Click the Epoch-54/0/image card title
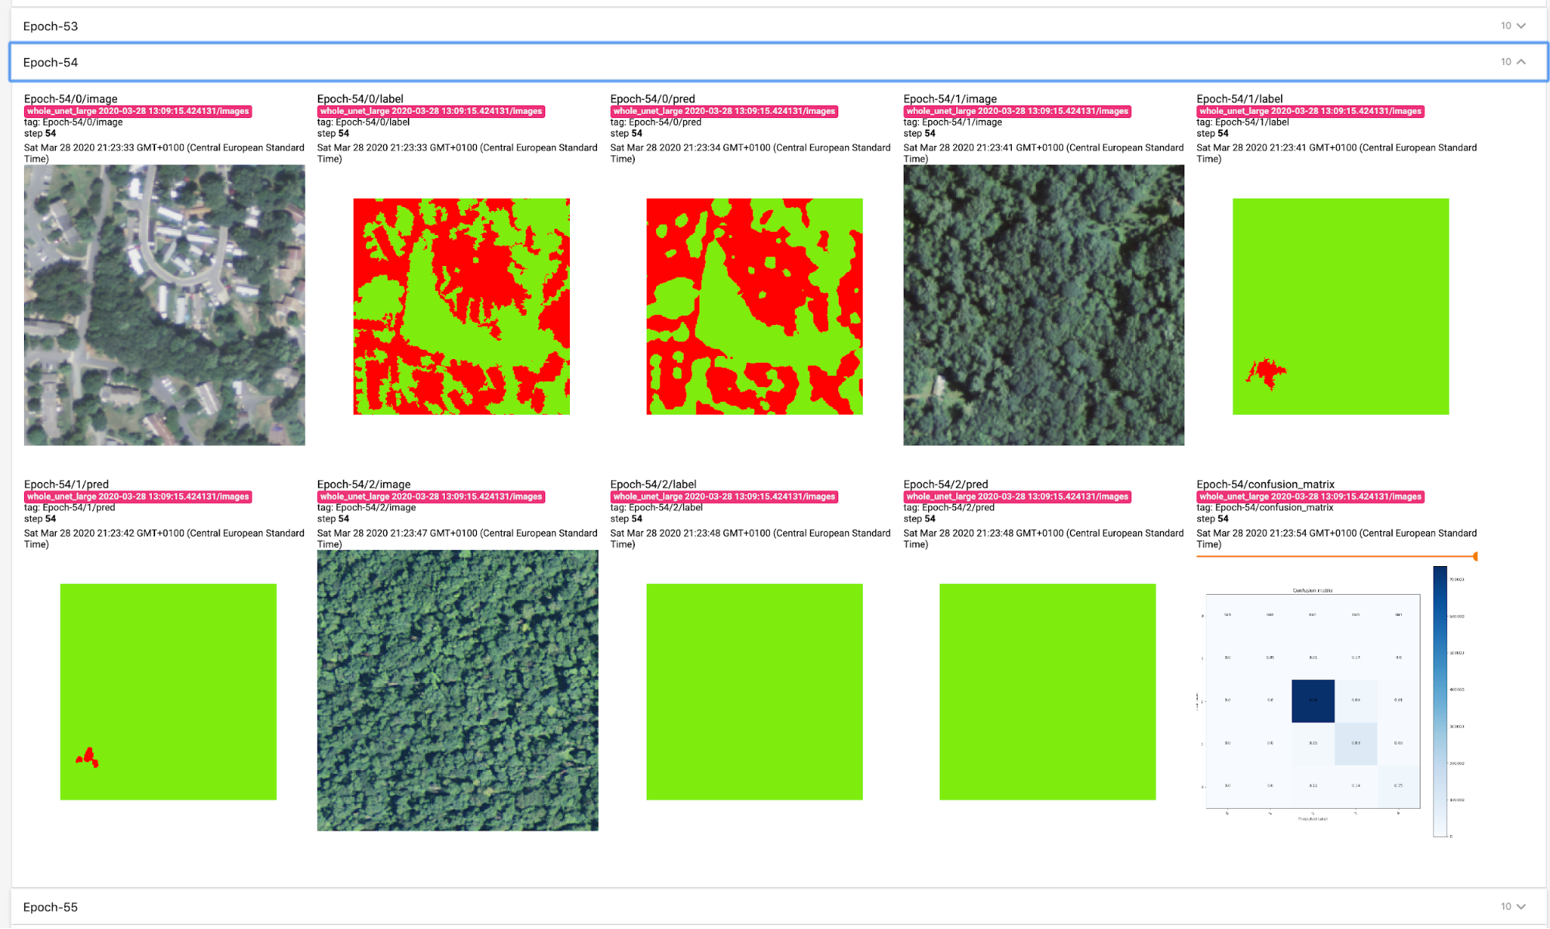Screen dimensions: 1550x929 click(71, 98)
